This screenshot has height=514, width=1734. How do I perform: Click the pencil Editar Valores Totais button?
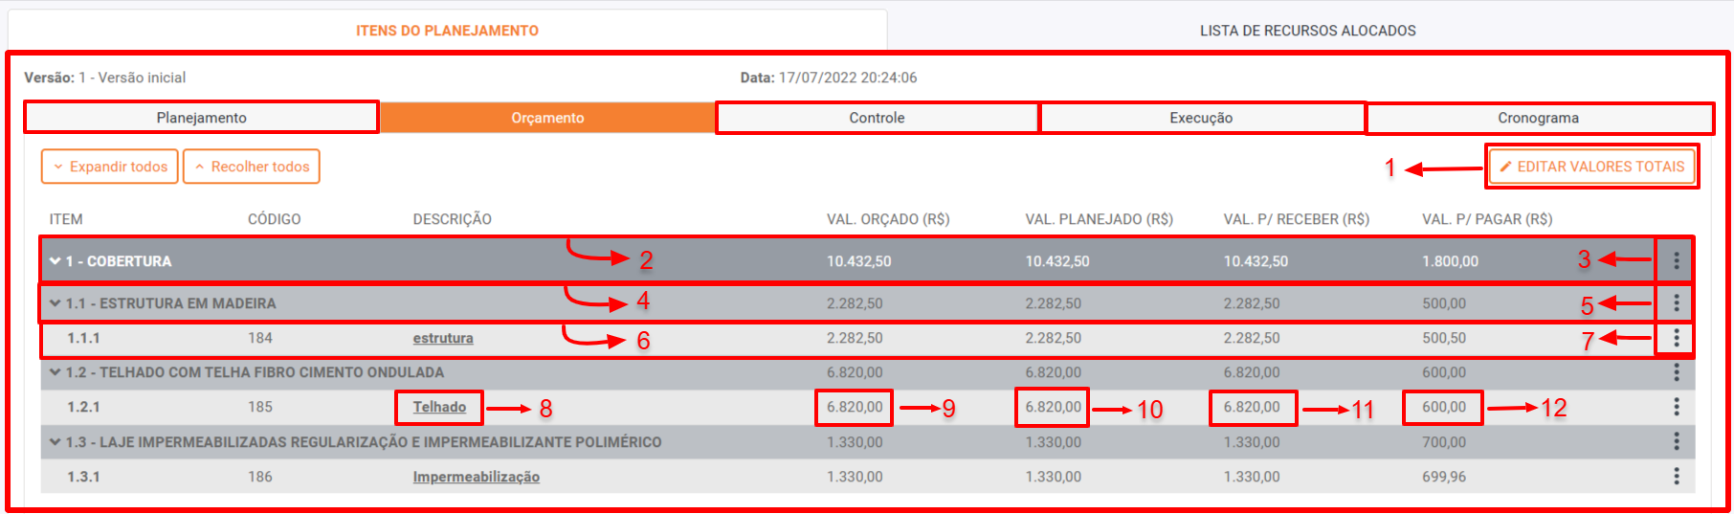click(1591, 167)
